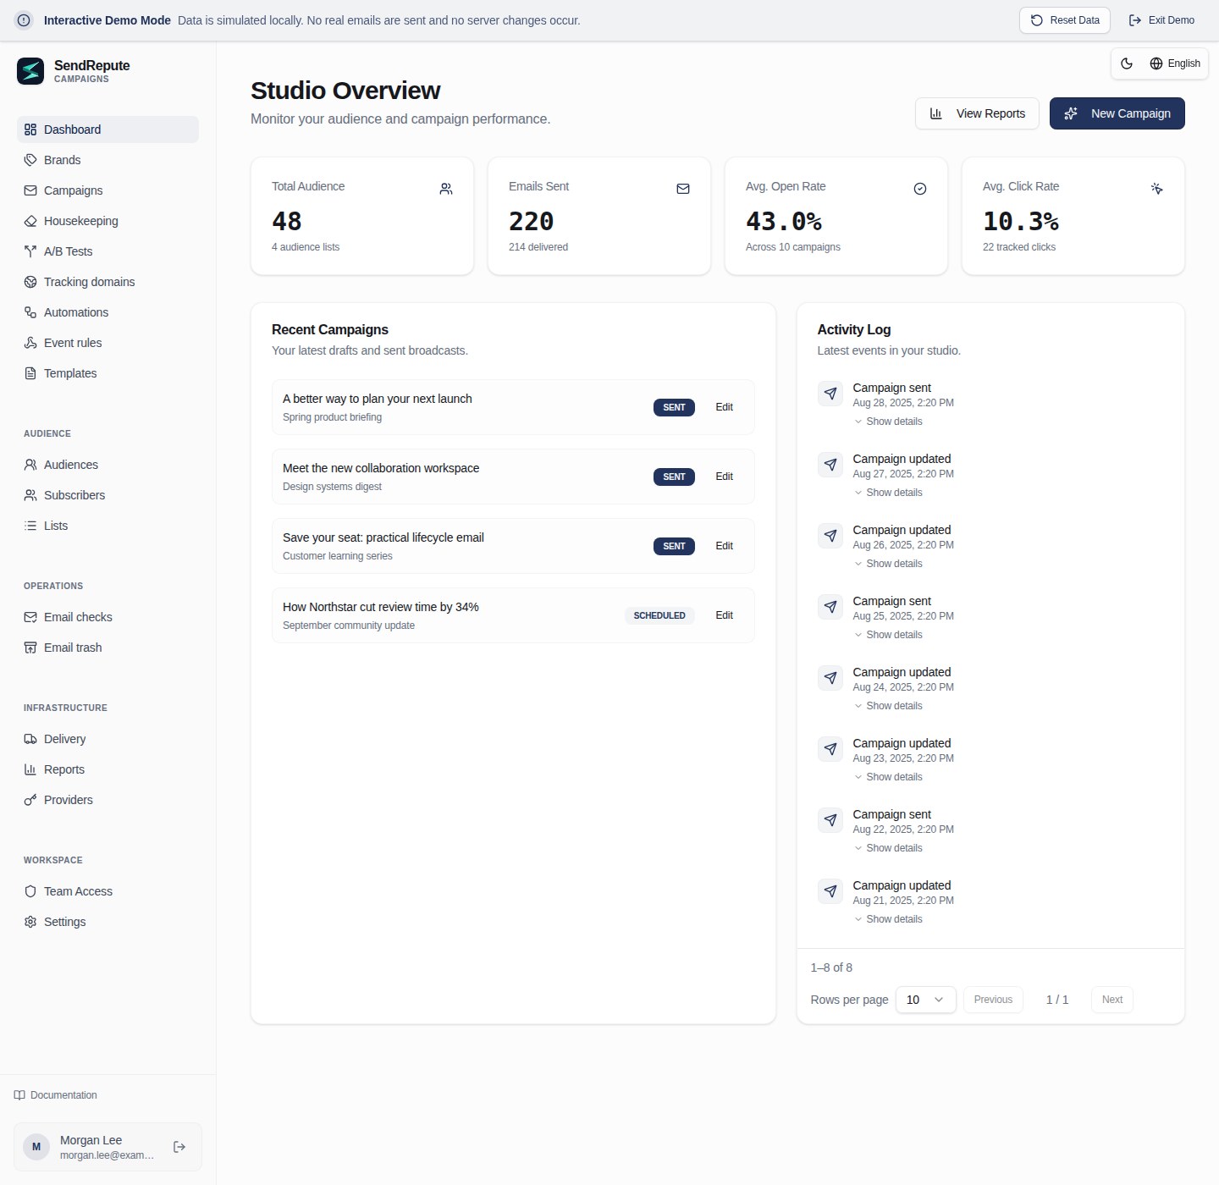Open the Design systems digest campaign row
The image size is (1219, 1185).
pos(513,477)
